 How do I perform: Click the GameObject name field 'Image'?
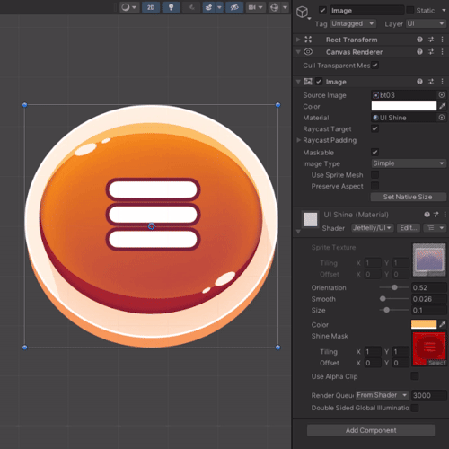(x=366, y=11)
